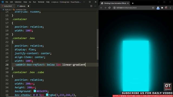Screen dimensions: 173x97
Task: Open the Extensions puzzle icon
Action: (162, 8)
